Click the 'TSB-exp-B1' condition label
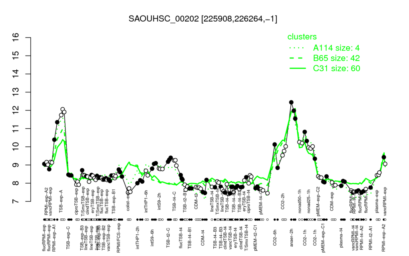Viewport: 409px width, 256px height. tap(113, 202)
